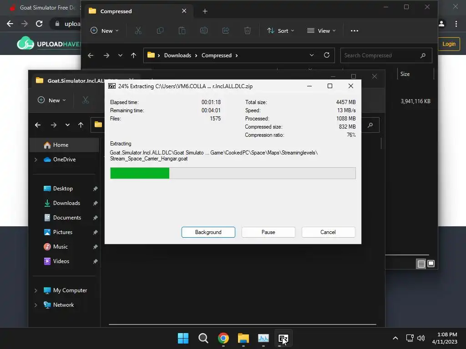Reload the browser page
The image size is (466, 349).
pos(39,24)
